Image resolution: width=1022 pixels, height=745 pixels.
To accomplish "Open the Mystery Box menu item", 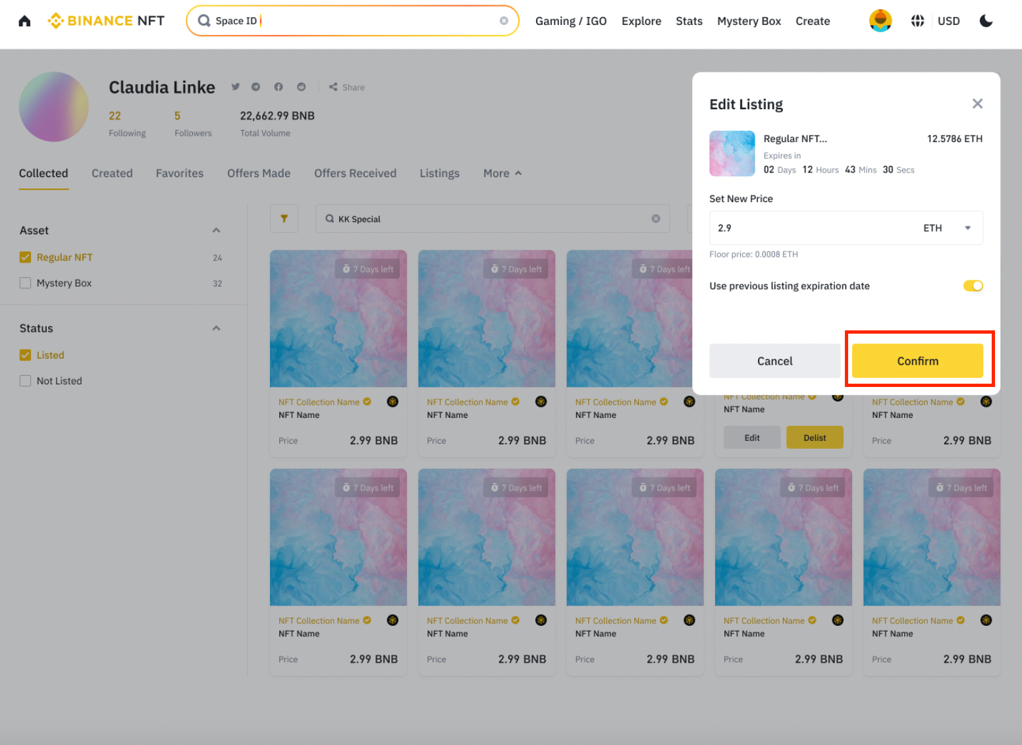I will 749,21.
